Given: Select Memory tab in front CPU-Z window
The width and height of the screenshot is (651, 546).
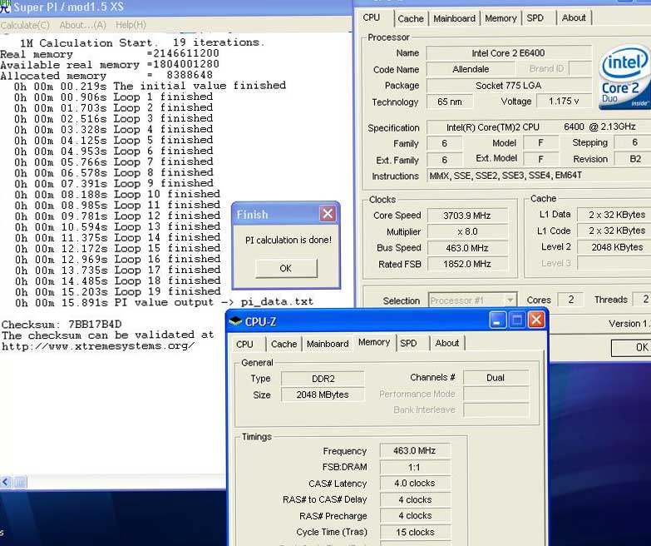Looking at the screenshot, I should tap(374, 342).
